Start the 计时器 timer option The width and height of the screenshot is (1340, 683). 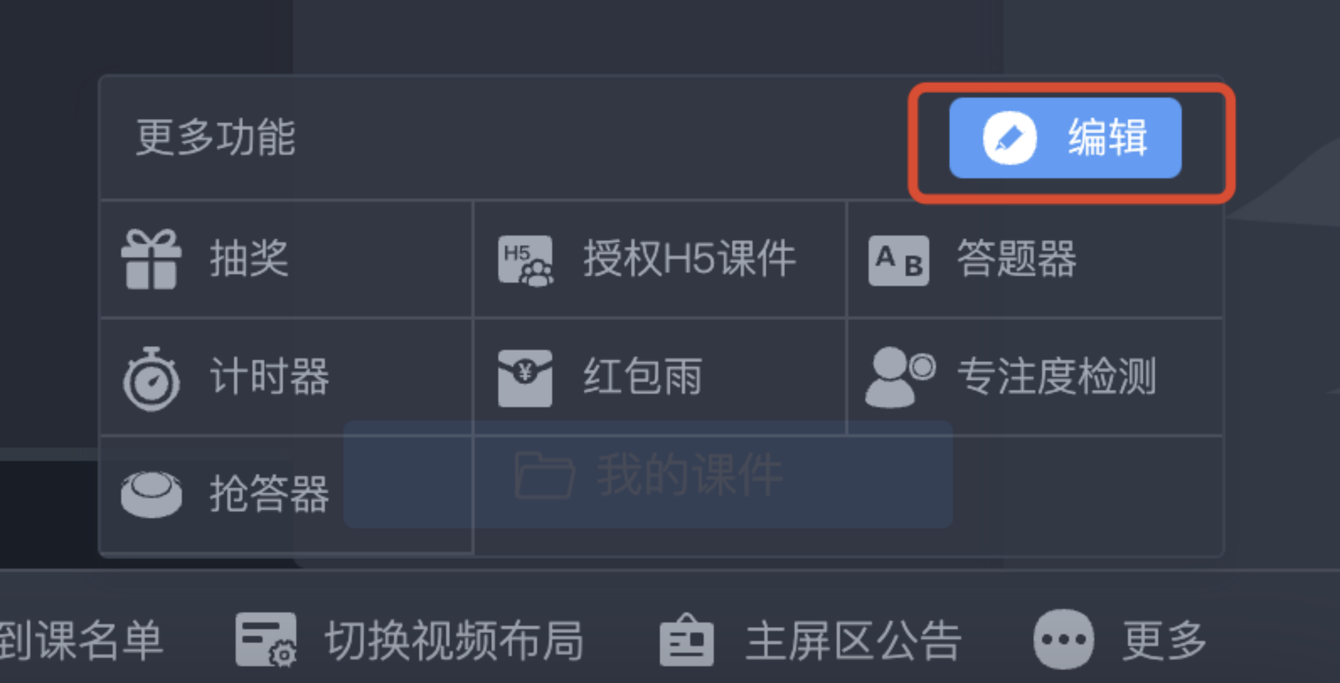click(270, 376)
